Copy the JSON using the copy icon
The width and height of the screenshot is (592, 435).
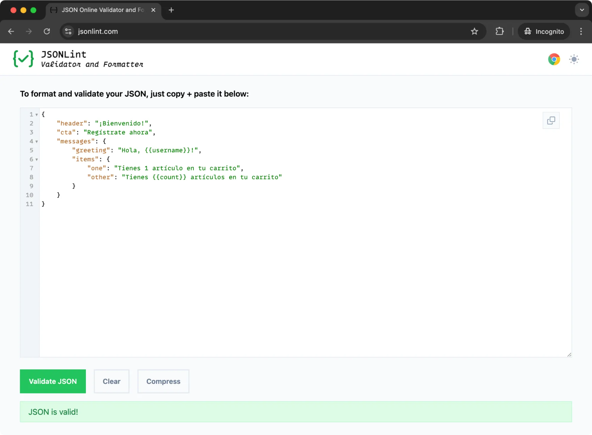click(551, 121)
